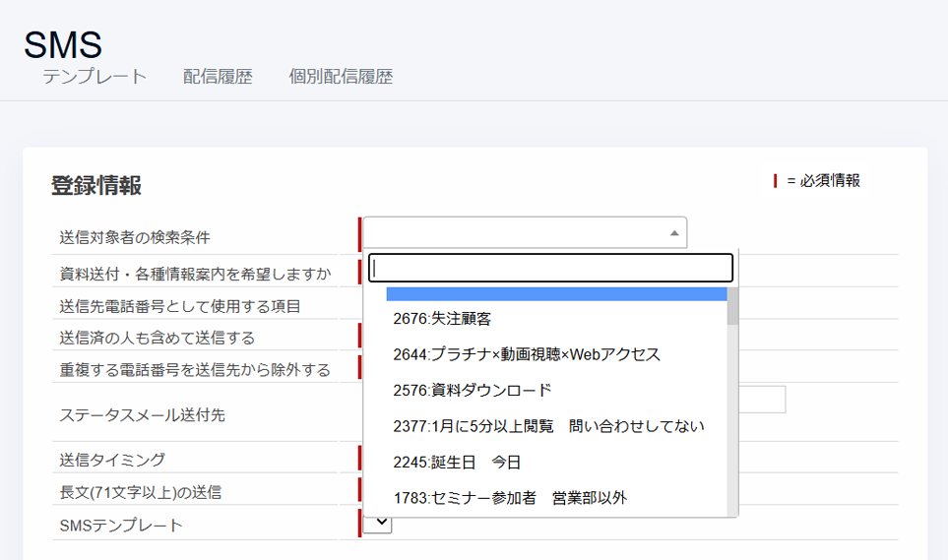Image resolution: width=948 pixels, height=560 pixels.
Task: Select the blank highlighted option
Action: tap(557, 294)
